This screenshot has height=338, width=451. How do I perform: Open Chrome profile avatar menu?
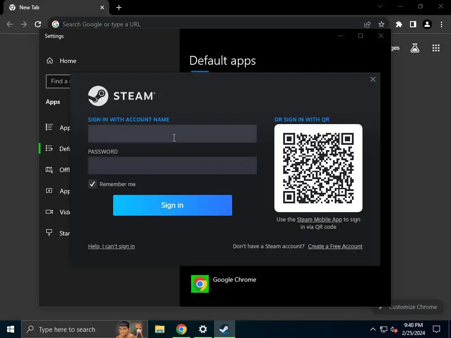(x=427, y=25)
